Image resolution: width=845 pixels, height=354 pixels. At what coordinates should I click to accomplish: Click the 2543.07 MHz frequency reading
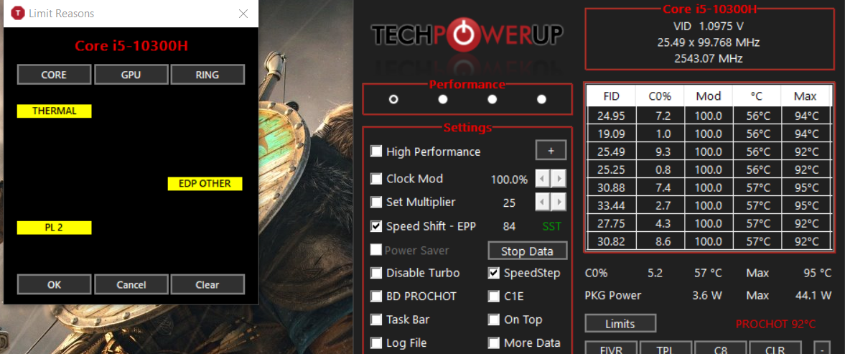[709, 58]
